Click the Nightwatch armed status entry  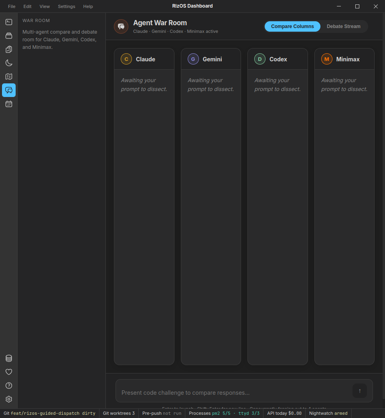328,413
